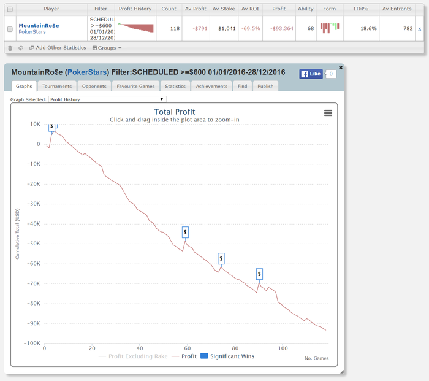The height and width of the screenshot is (381, 429).
Task: Sort by the Count column header
Action: point(169,9)
